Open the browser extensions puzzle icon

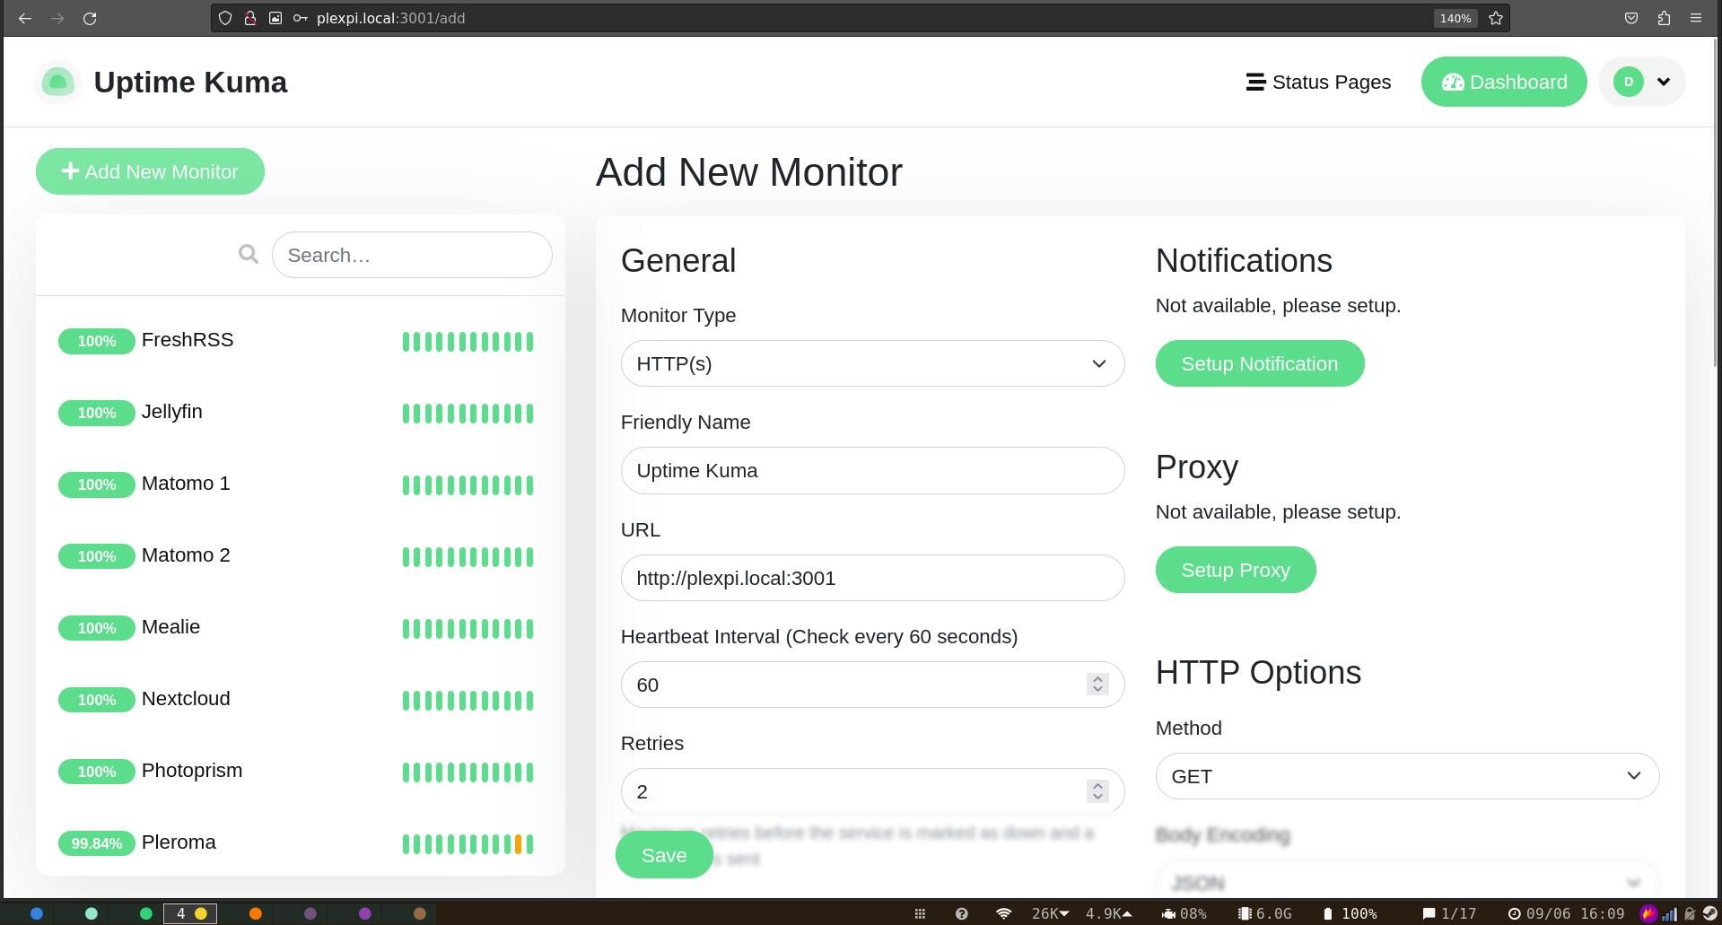1664,18
